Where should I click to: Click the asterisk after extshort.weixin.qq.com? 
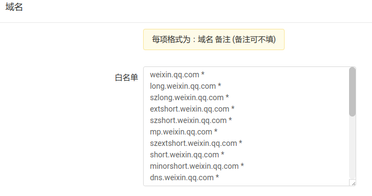233,108
